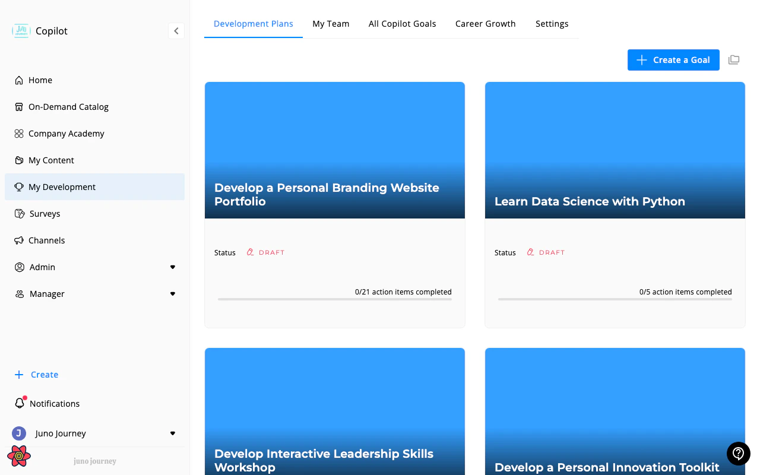This screenshot has height=475, width=760.
Task: Click the DRAFT status on Personal Branding card
Action: (265, 252)
